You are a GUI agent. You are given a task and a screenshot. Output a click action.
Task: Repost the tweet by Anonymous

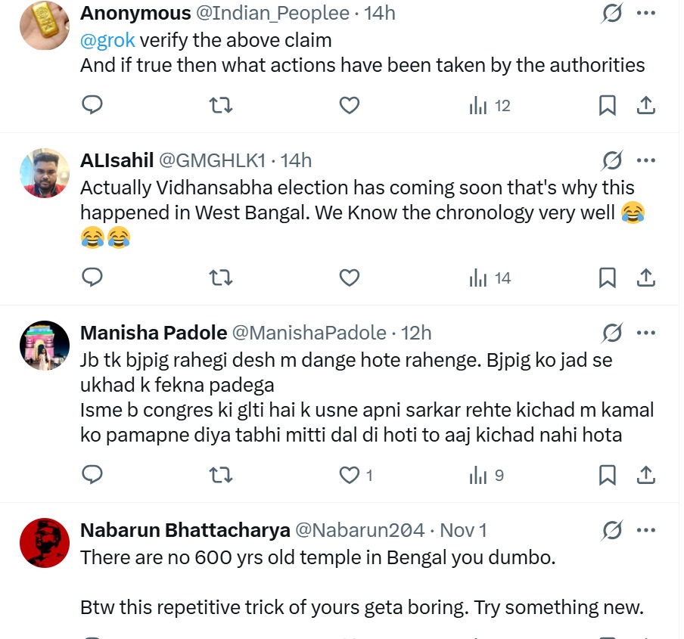coord(220,105)
